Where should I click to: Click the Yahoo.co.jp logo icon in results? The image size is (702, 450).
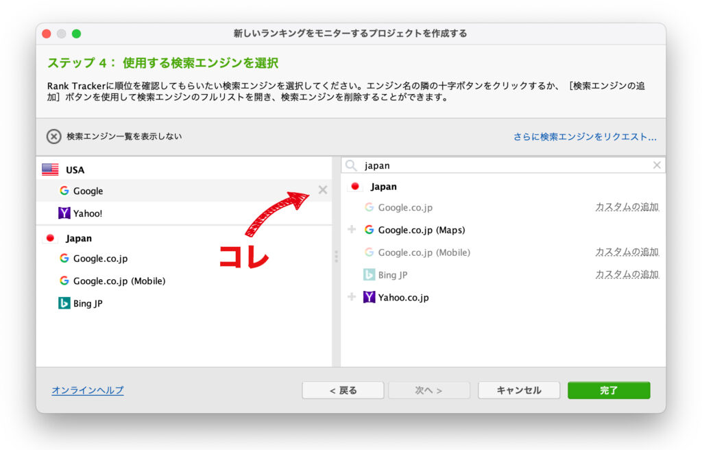coord(369,297)
